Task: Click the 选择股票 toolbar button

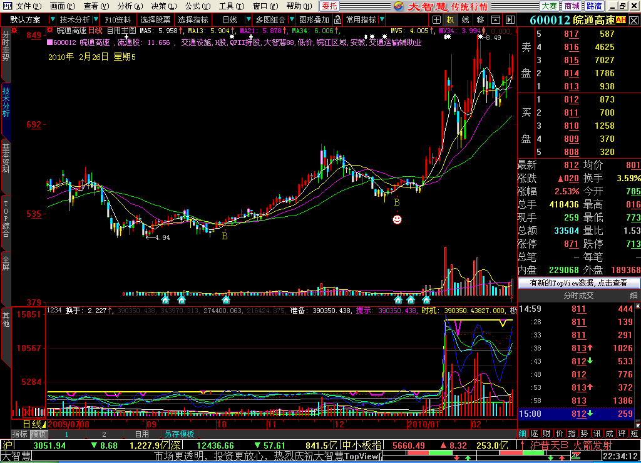Action: point(155,19)
